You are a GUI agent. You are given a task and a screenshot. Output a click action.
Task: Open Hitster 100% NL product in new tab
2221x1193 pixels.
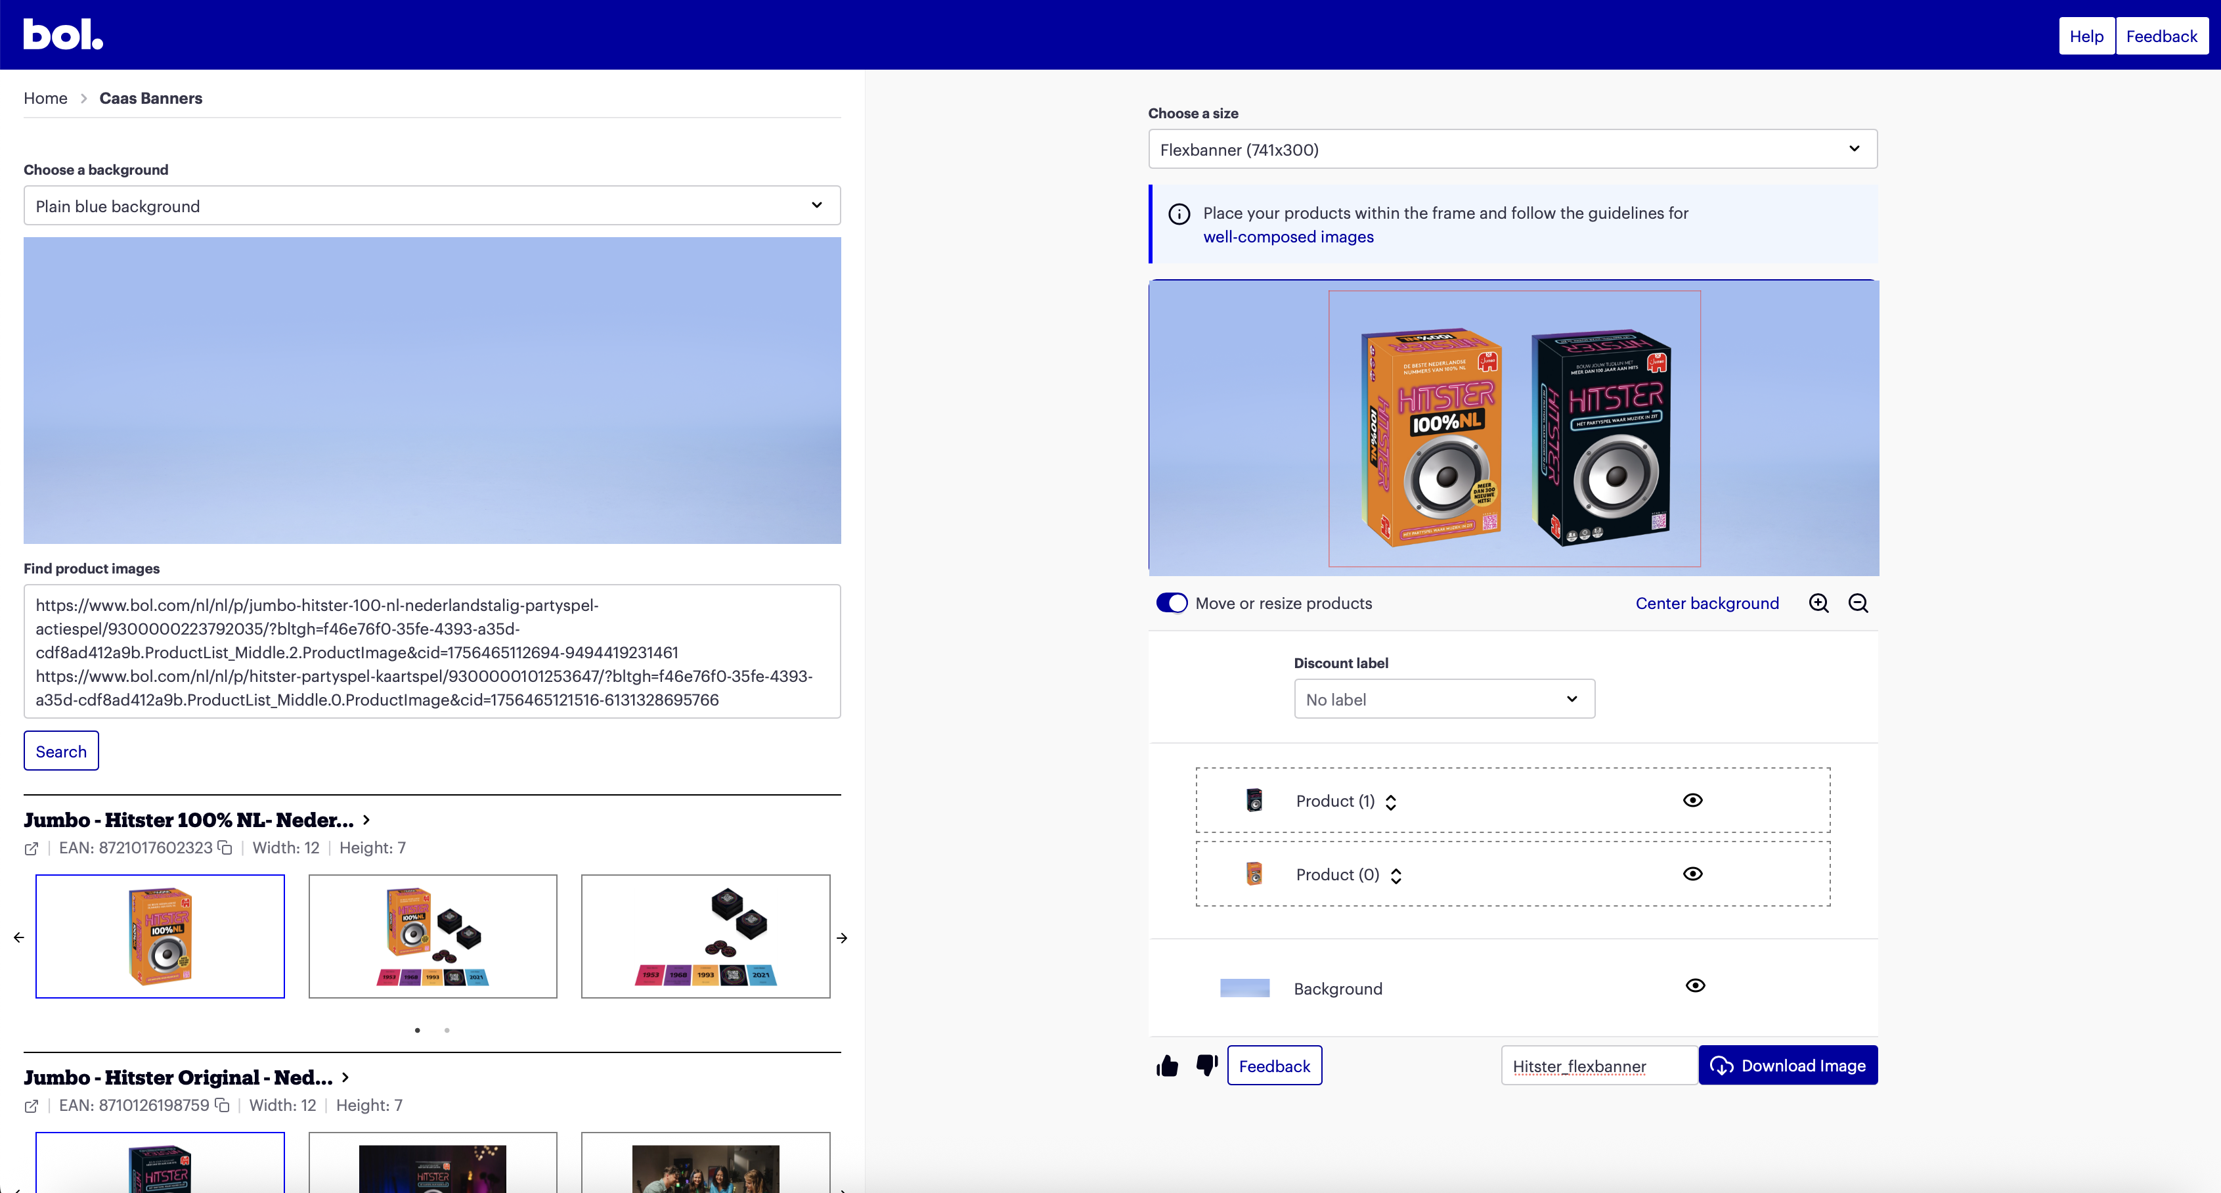pos(31,849)
